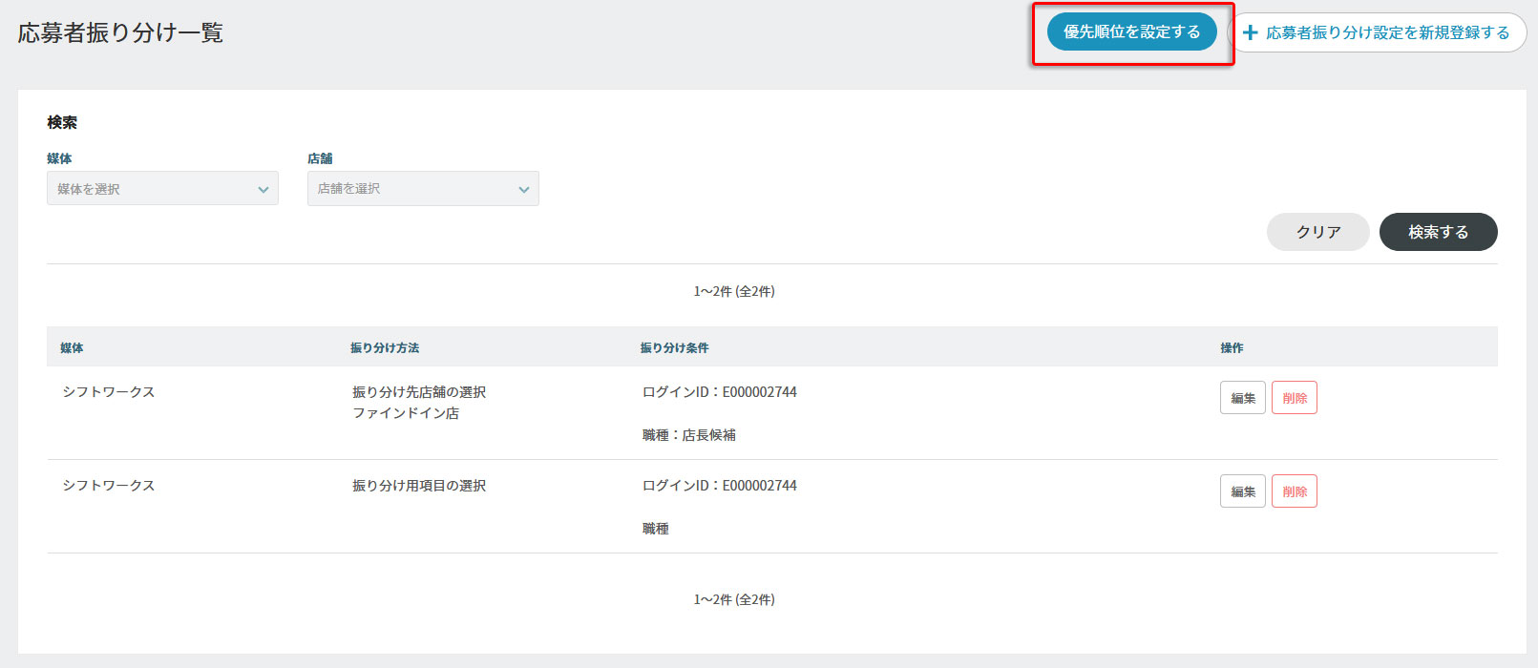Expand the 店舗を選択 dropdown
1538x668 pixels.
point(423,189)
